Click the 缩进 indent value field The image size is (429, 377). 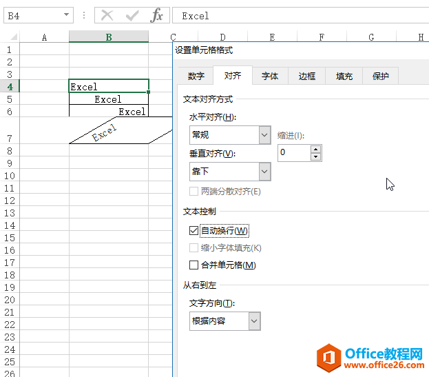click(294, 152)
